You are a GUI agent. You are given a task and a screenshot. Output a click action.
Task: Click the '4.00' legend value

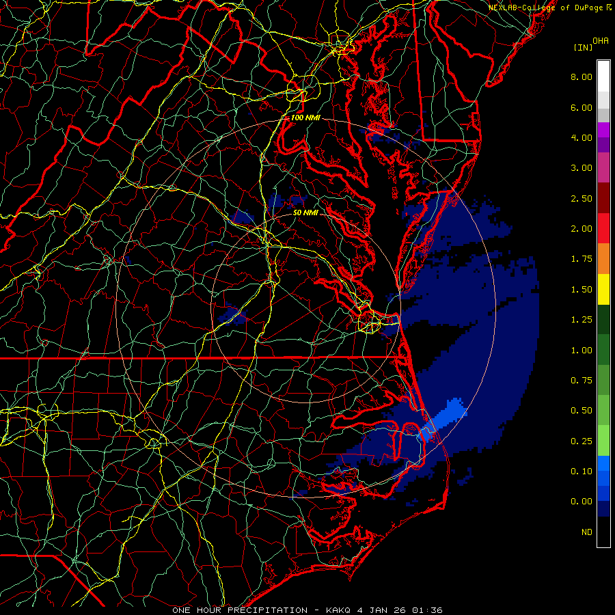pyautogui.click(x=582, y=137)
